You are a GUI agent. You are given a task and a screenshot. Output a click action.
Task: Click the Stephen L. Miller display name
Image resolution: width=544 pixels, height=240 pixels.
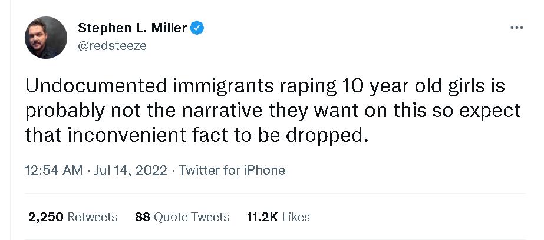point(133,28)
